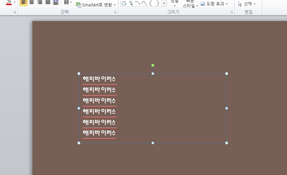The height and width of the screenshot is (175, 287).
Task: Toggle justify text alignment
Action: click(x=48, y=3)
